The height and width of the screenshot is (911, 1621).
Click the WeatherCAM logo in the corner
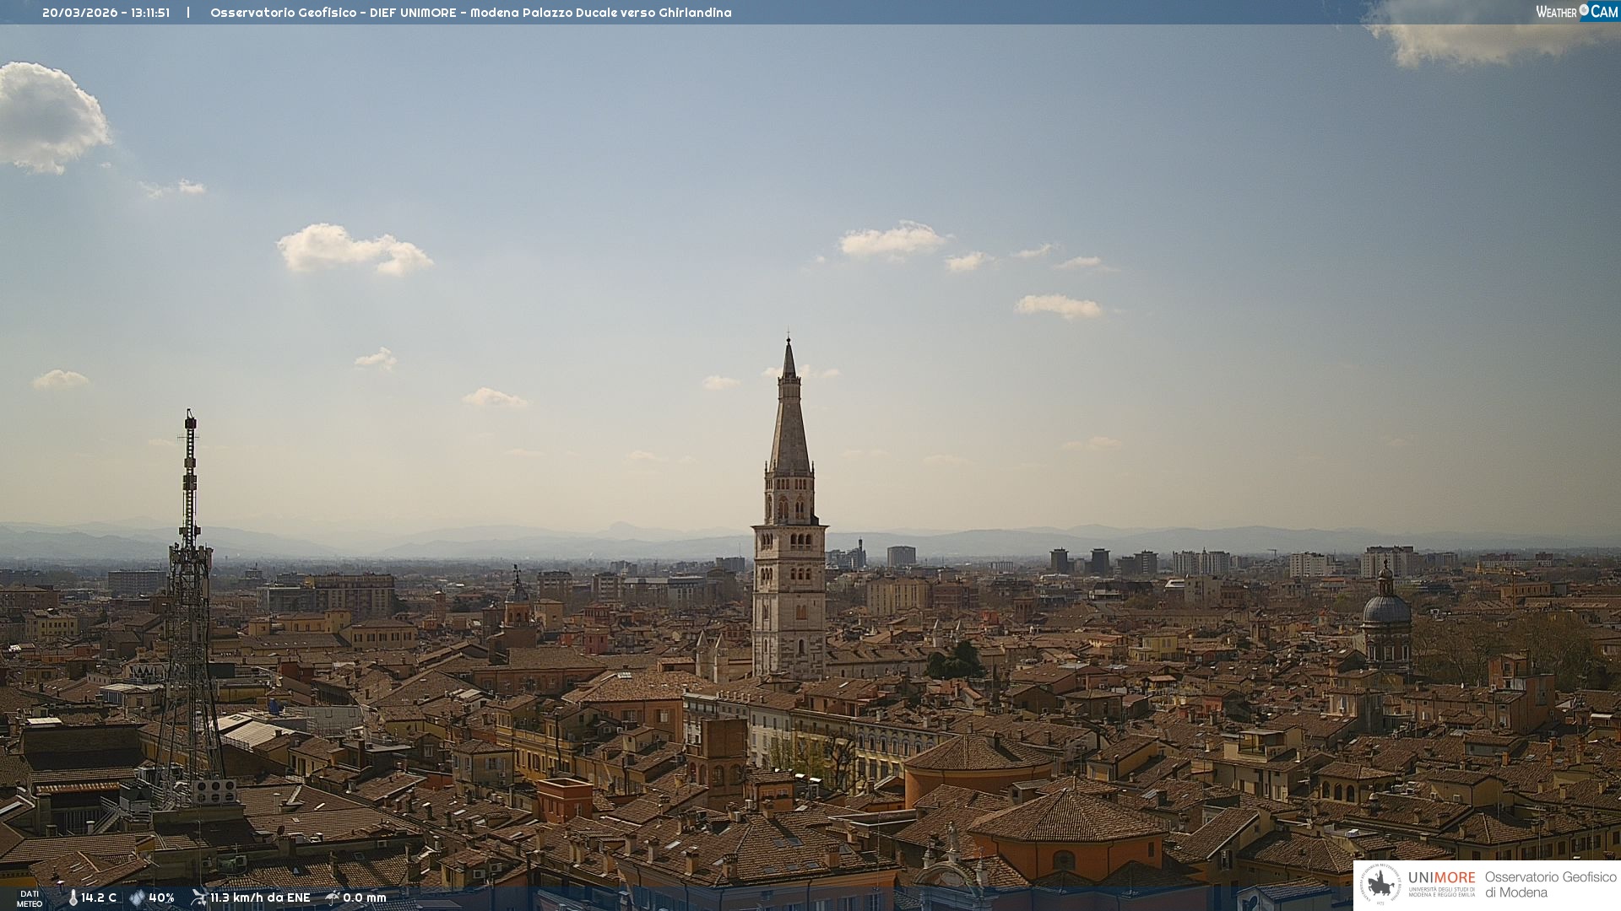(1576, 12)
